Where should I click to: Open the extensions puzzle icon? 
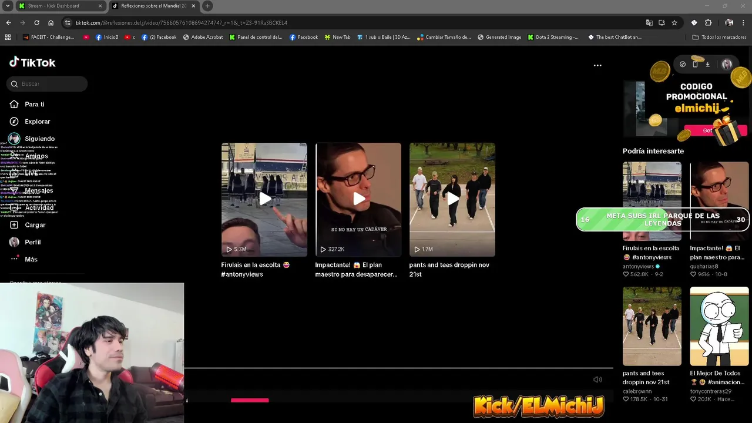708,23
